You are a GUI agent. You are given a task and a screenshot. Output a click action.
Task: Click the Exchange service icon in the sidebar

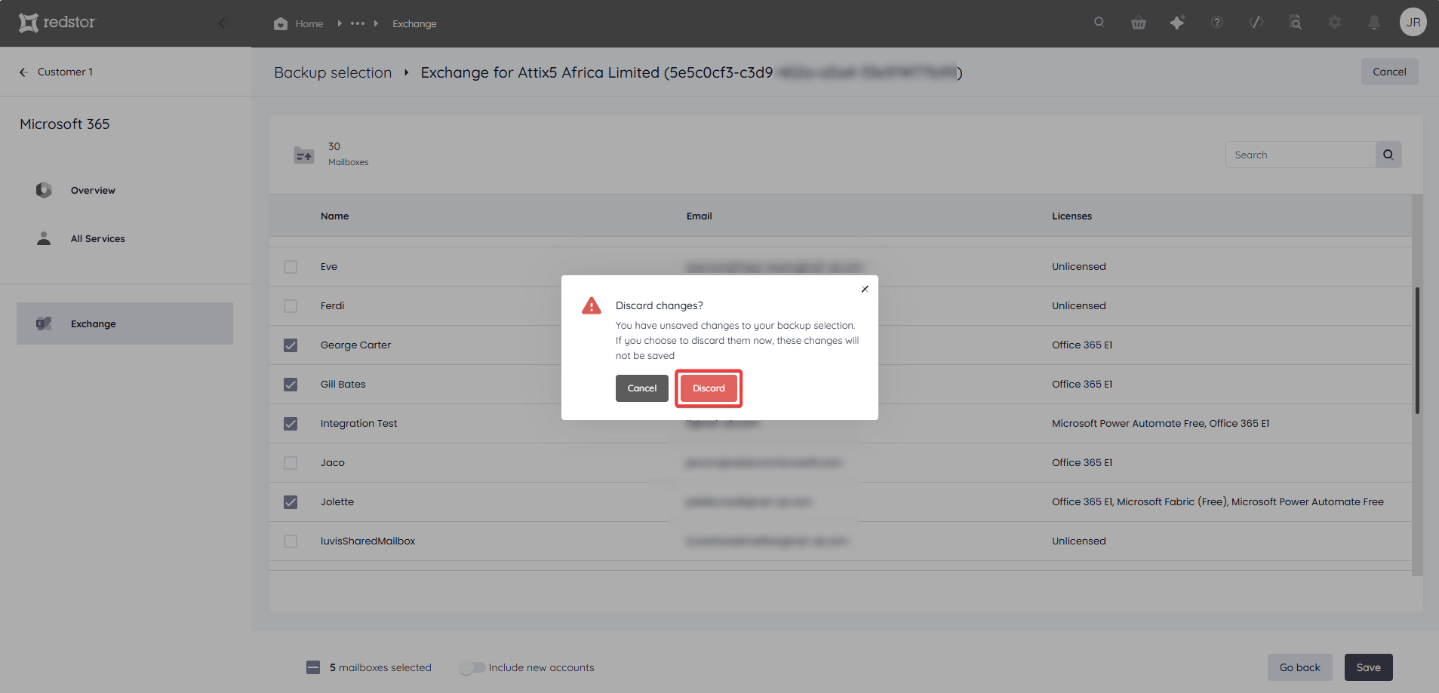tap(44, 324)
